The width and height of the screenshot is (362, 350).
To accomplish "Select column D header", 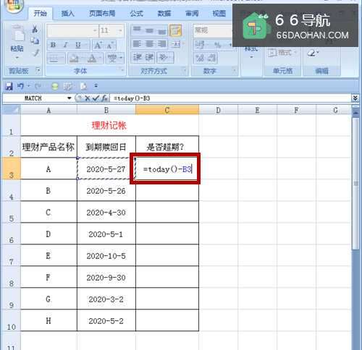I will point(218,111).
